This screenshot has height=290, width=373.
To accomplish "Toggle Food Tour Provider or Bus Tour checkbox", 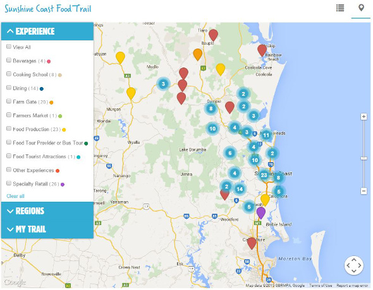I will pos(9,142).
